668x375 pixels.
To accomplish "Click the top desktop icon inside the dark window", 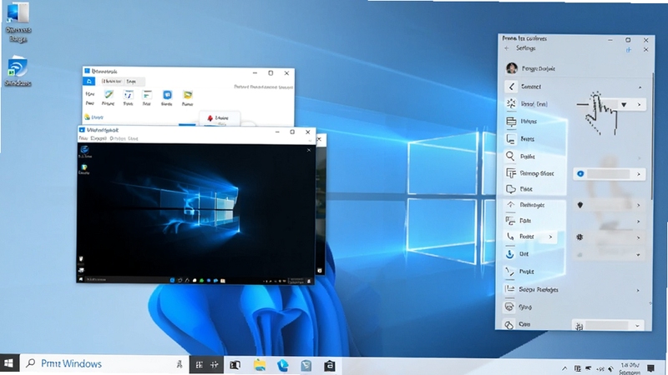I will (x=85, y=152).
